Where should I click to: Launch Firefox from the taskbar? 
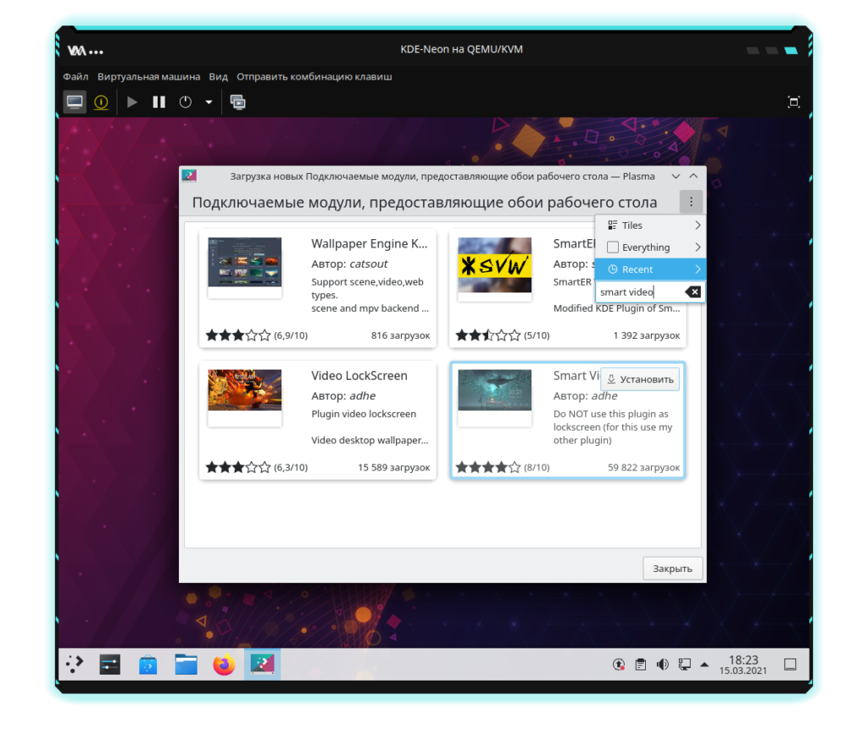click(x=224, y=665)
